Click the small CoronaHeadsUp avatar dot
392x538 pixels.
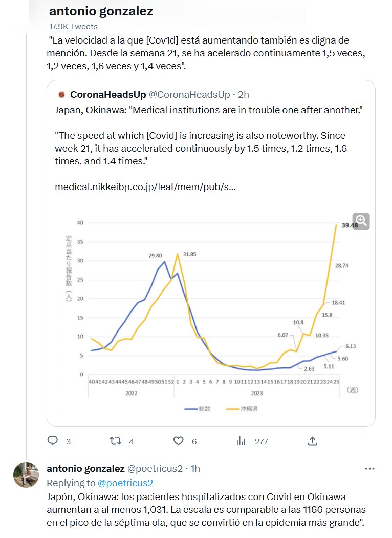pos(61,94)
